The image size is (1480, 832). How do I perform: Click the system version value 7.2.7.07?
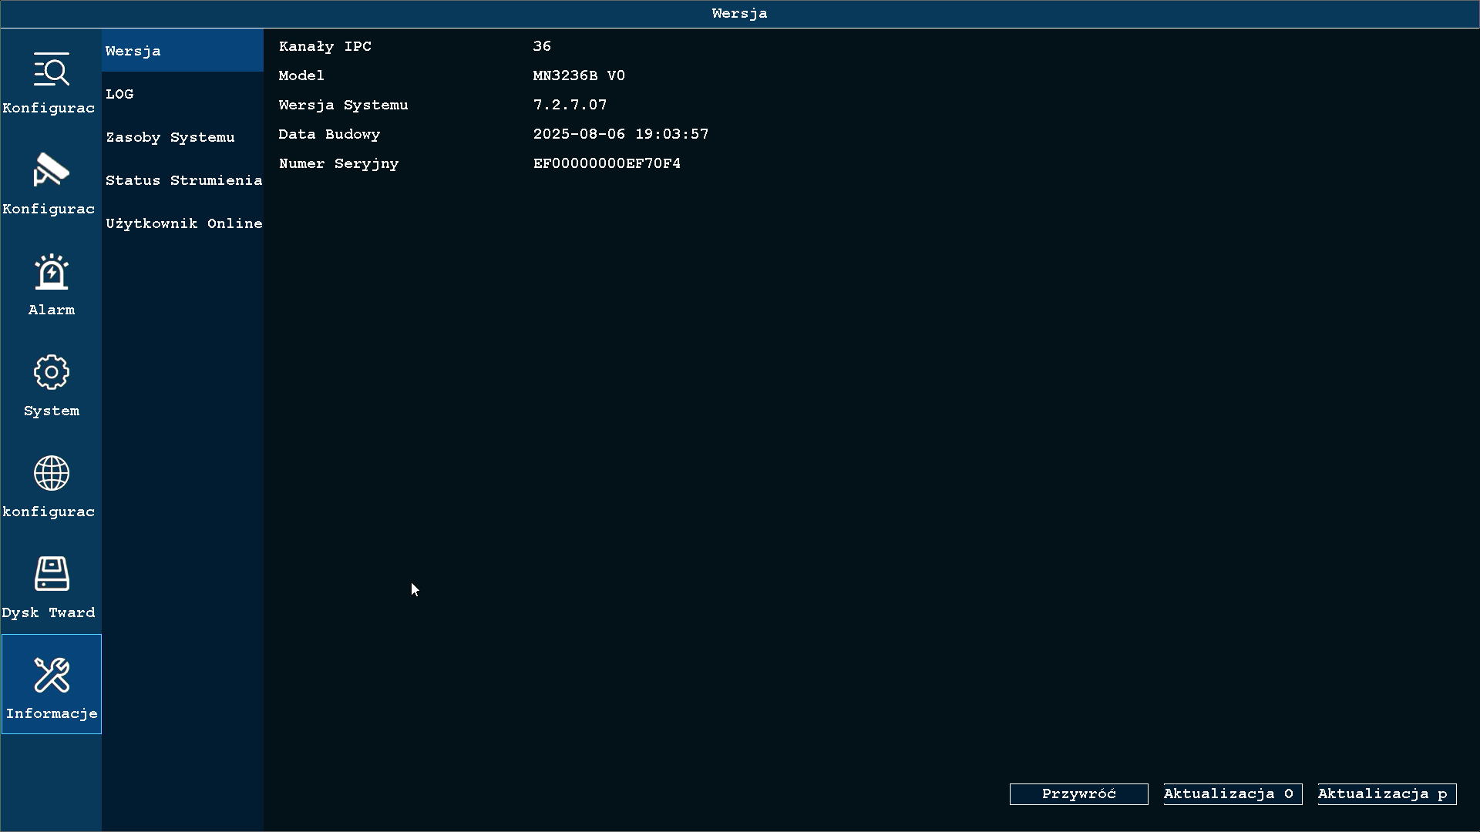click(x=570, y=105)
